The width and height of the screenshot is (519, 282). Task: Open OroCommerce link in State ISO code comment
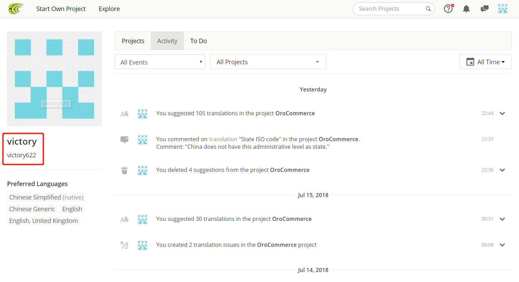[x=339, y=139]
